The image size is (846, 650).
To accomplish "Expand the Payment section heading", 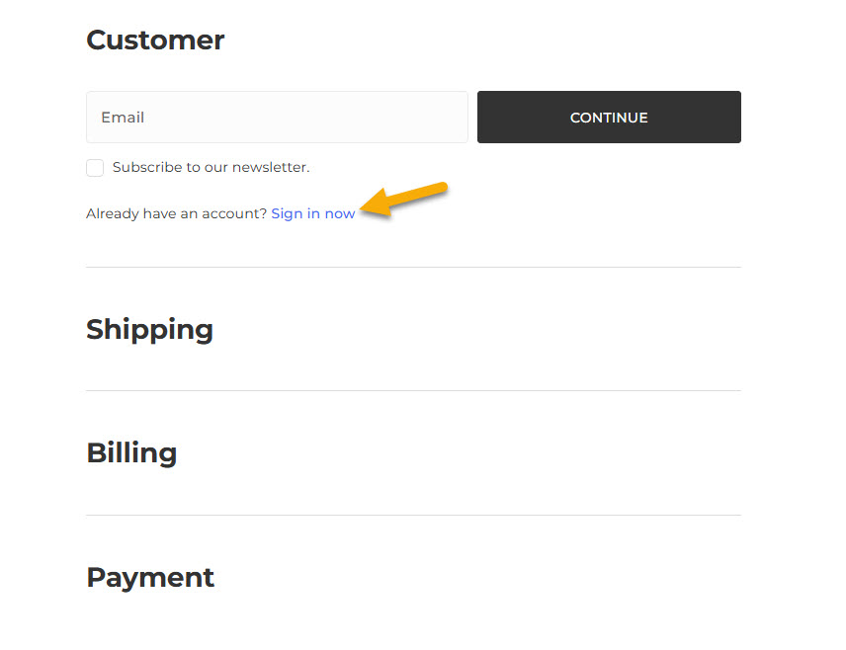I will [x=150, y=578].
